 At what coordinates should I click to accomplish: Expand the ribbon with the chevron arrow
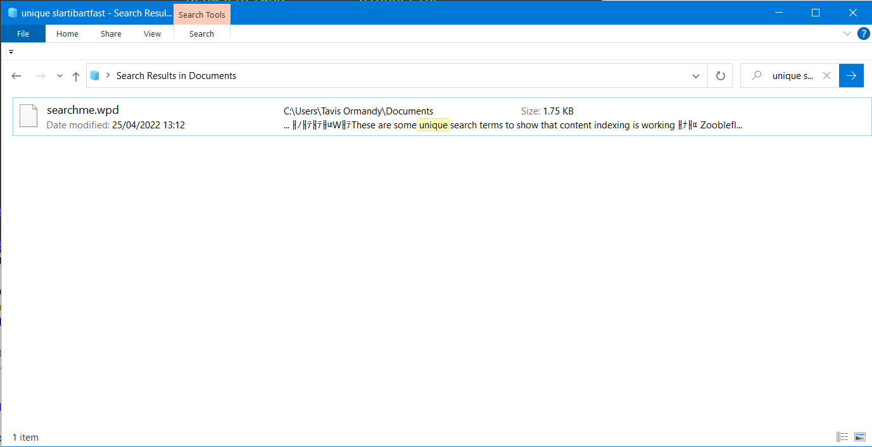click(x=847, y=34)
